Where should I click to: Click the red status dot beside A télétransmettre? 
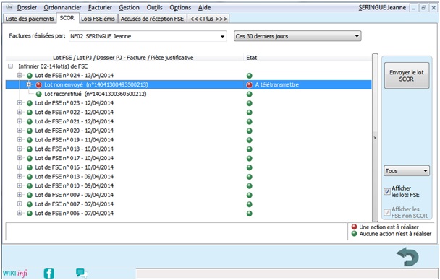click(249, 84)
